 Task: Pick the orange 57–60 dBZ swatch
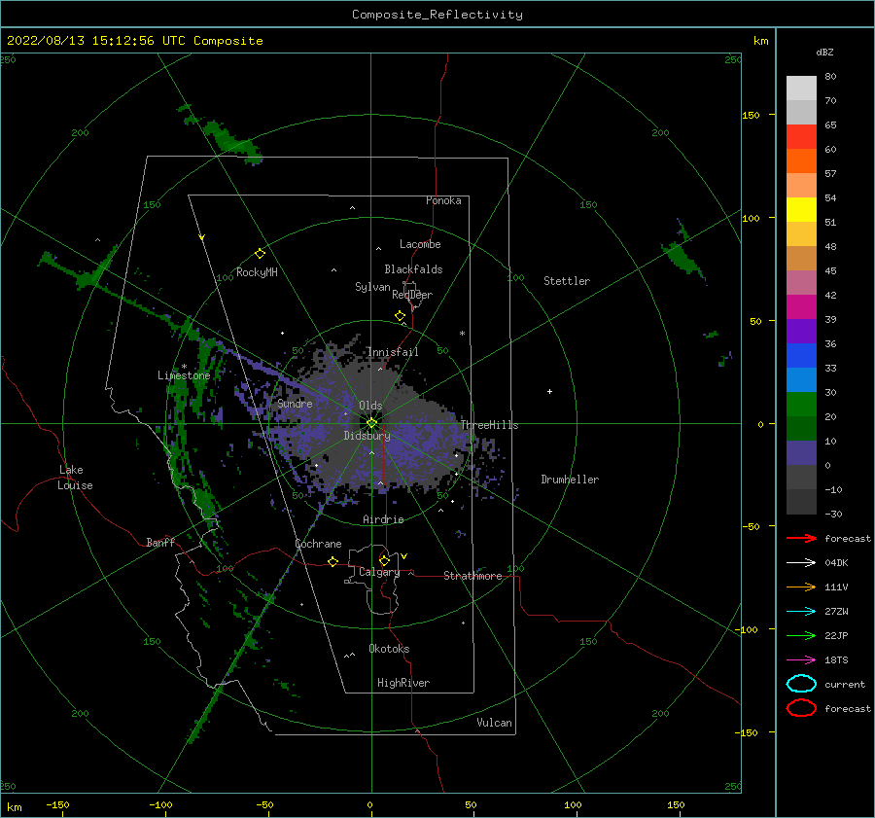(x=801, y=160)
